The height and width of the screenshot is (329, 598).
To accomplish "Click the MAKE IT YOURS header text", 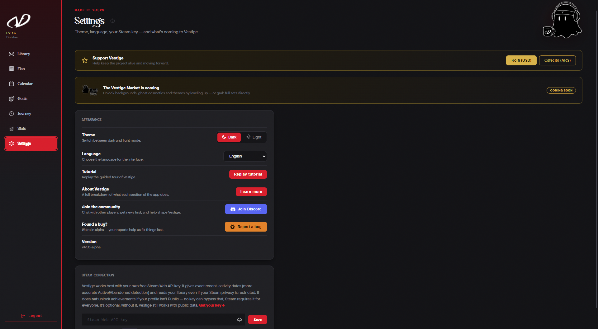I will (89, 10).
